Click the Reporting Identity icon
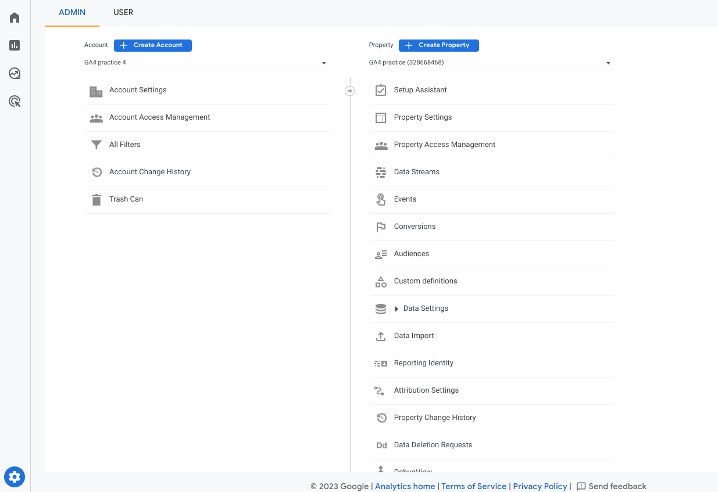Screen dimensions: 718x492 coord(381,364)
